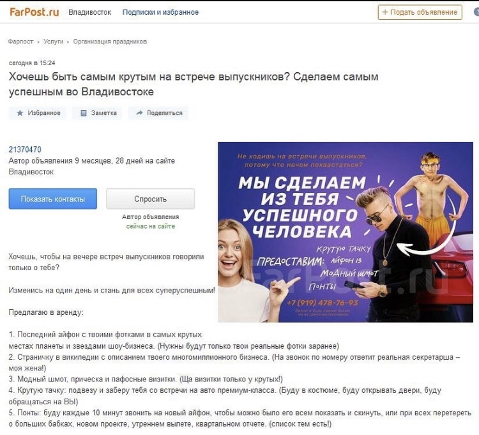
Task: Open the Владивосток city selector
Action: point(89,12)
